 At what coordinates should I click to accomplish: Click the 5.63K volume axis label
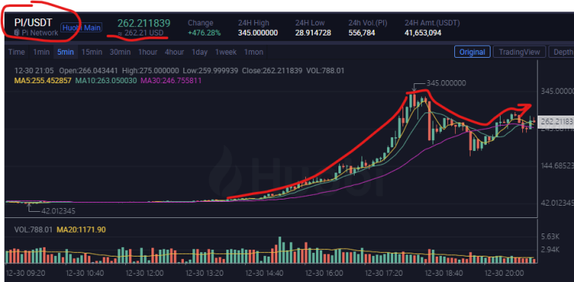[x=550, y=236]
